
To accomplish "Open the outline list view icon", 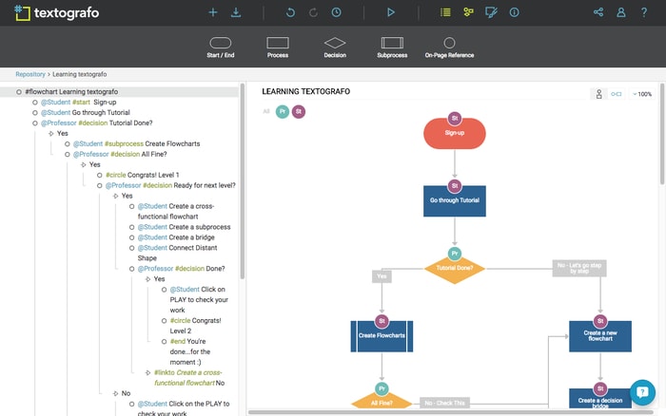I will pyautogui.click(x=445, y=12).
